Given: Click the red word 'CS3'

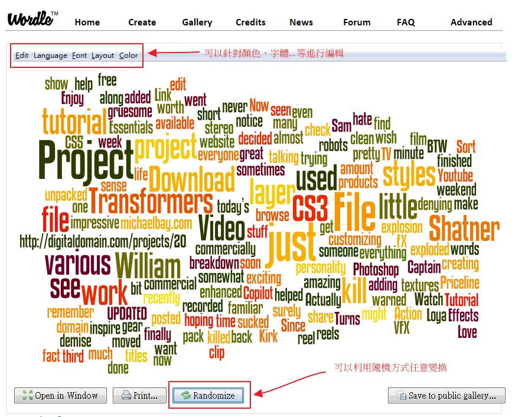Looking at the screenshot, I should point(309,209).
